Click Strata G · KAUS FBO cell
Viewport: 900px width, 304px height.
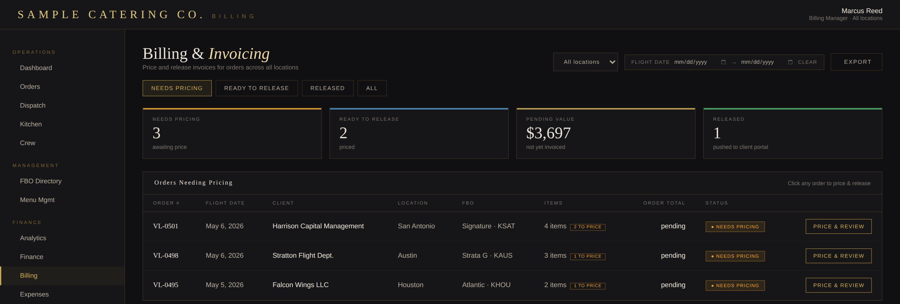[487, 256]
